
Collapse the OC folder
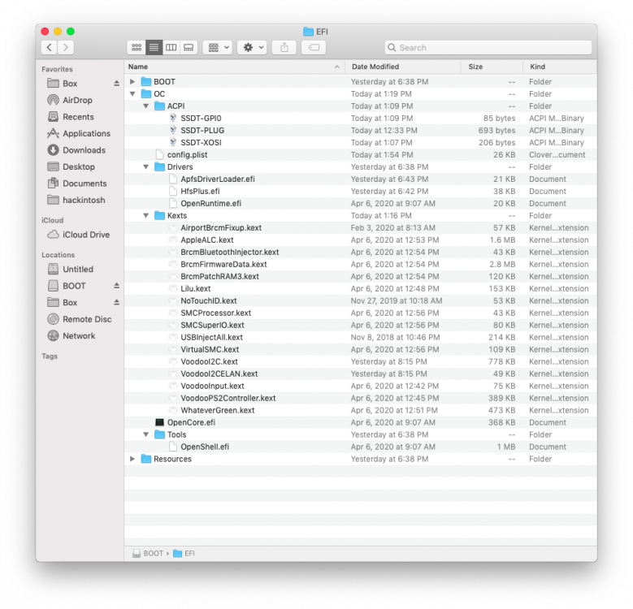pos(132,94)
